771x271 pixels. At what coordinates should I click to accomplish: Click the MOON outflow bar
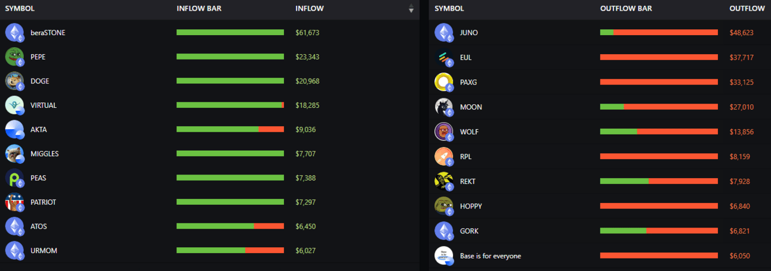(659, 107)
